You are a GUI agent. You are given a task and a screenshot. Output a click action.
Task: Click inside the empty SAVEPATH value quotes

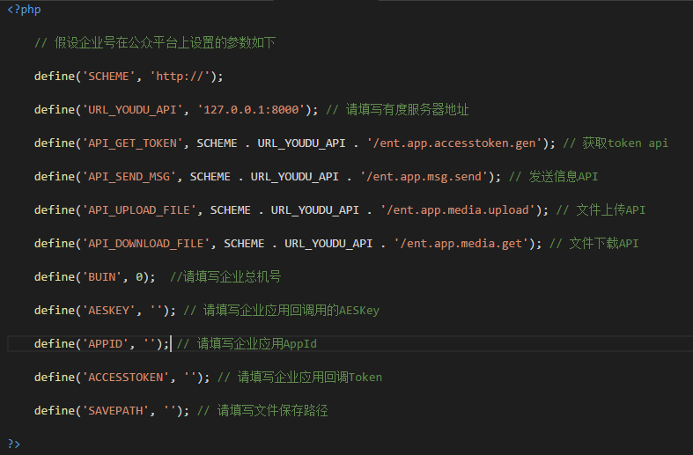(x=170, y=411)
